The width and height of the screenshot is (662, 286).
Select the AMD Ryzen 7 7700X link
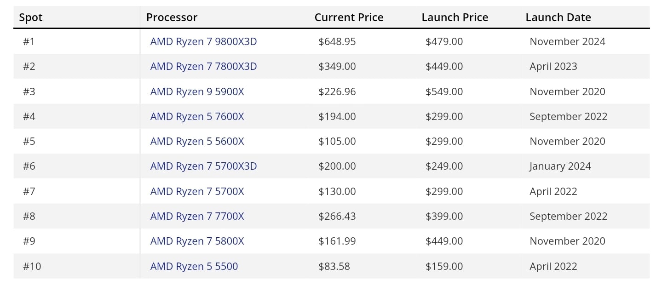point(197,216)
